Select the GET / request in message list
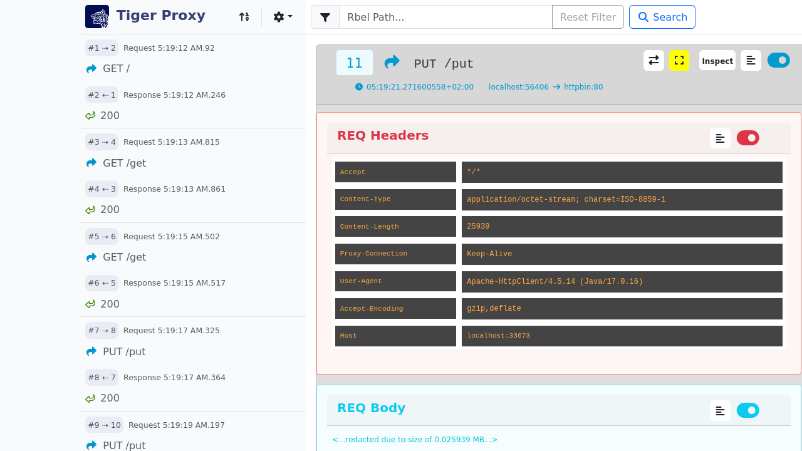802x451 pixels. (116, 69)
